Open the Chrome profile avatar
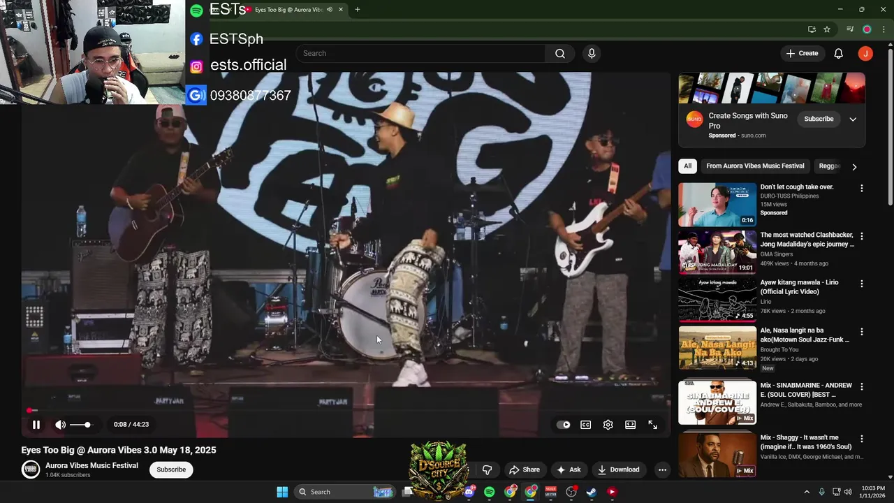894x503 pixels. [867, 29]
